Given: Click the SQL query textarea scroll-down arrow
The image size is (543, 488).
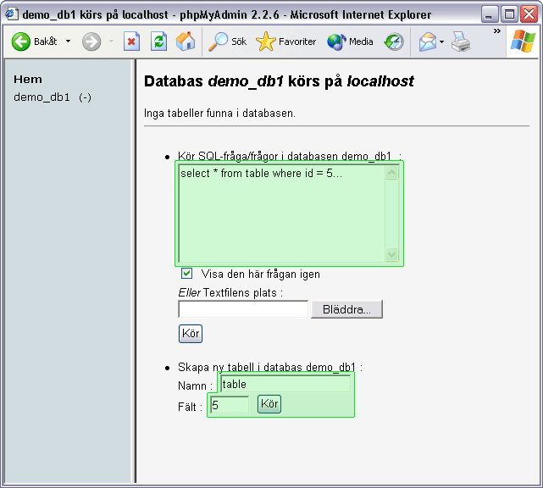Looking at the screenshot, I should click(391, 254).
